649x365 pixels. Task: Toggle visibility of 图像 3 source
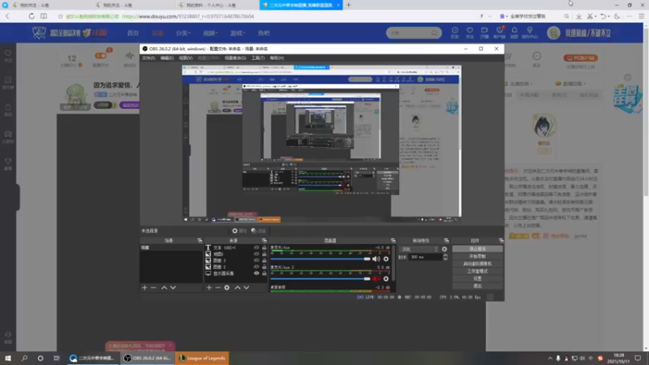tap(256, 260)
